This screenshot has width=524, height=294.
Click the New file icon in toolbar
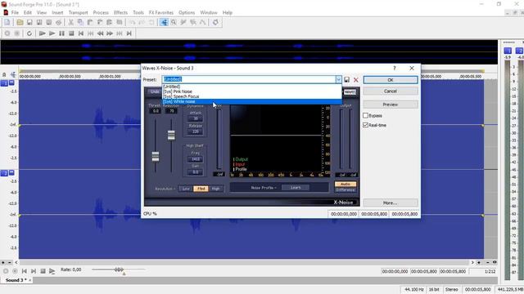click(7, 22)
